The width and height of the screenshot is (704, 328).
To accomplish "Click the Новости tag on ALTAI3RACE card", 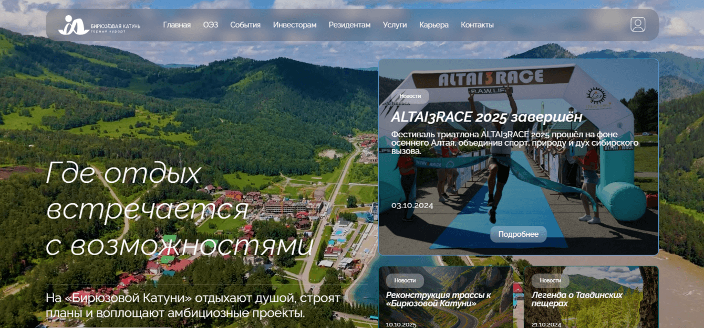I will 410,96.
